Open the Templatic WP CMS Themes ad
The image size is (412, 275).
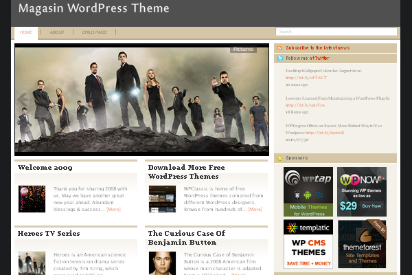click(308, 244)
